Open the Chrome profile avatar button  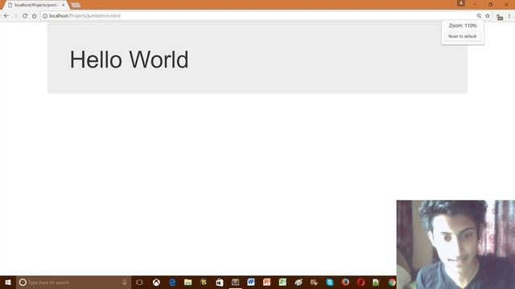click(461, 3)
